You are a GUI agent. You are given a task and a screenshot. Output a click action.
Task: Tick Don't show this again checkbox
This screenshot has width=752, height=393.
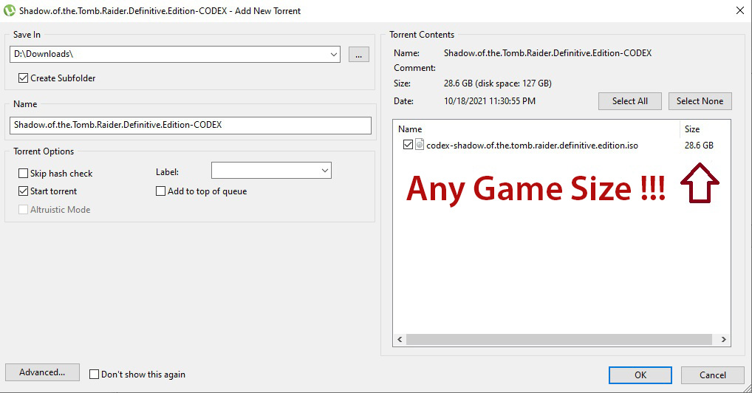tap(95, 375)
